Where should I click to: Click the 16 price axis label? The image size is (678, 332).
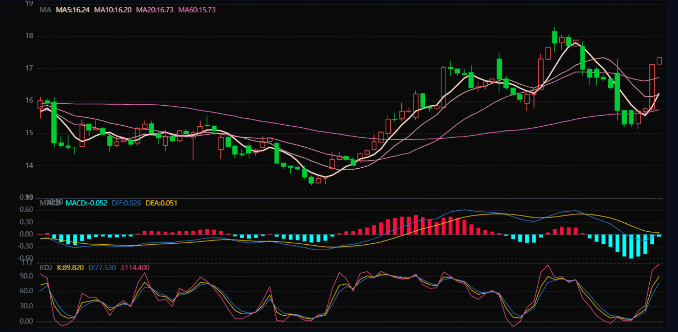tap(29, 100)
